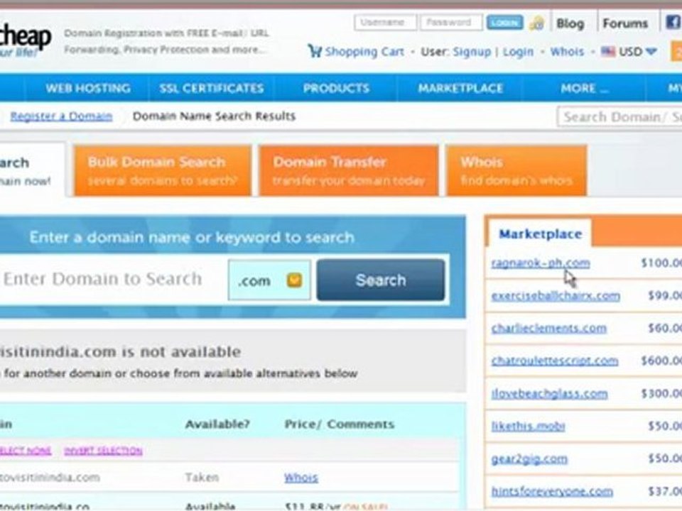
Task: Open the WEB HOSTING menu
Action: coord(88,88)
